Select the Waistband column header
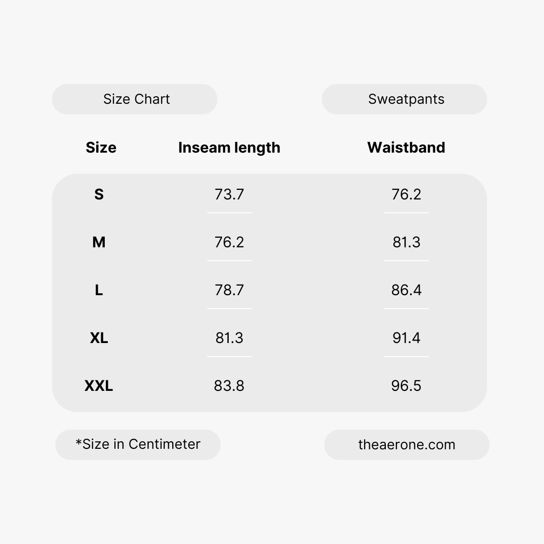 [406, 148]
